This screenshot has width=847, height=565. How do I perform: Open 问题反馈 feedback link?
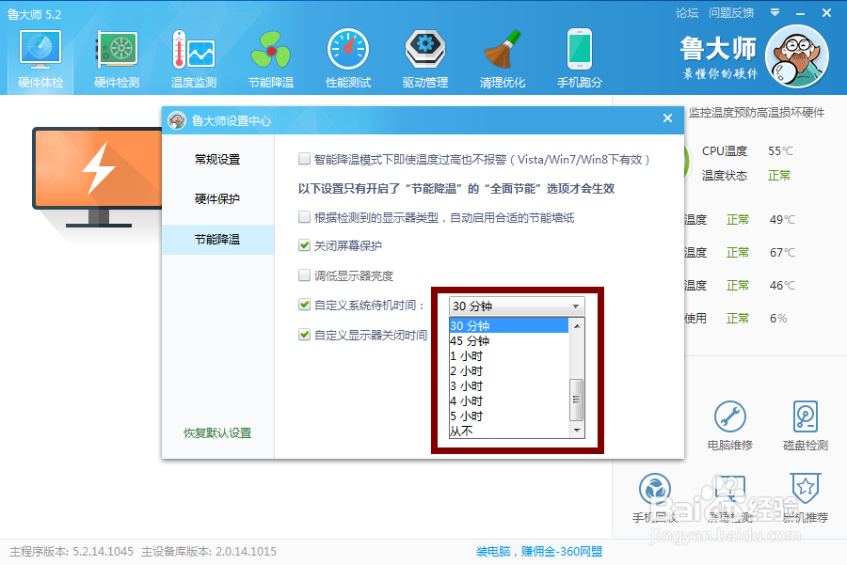click(x=731, y=13)
